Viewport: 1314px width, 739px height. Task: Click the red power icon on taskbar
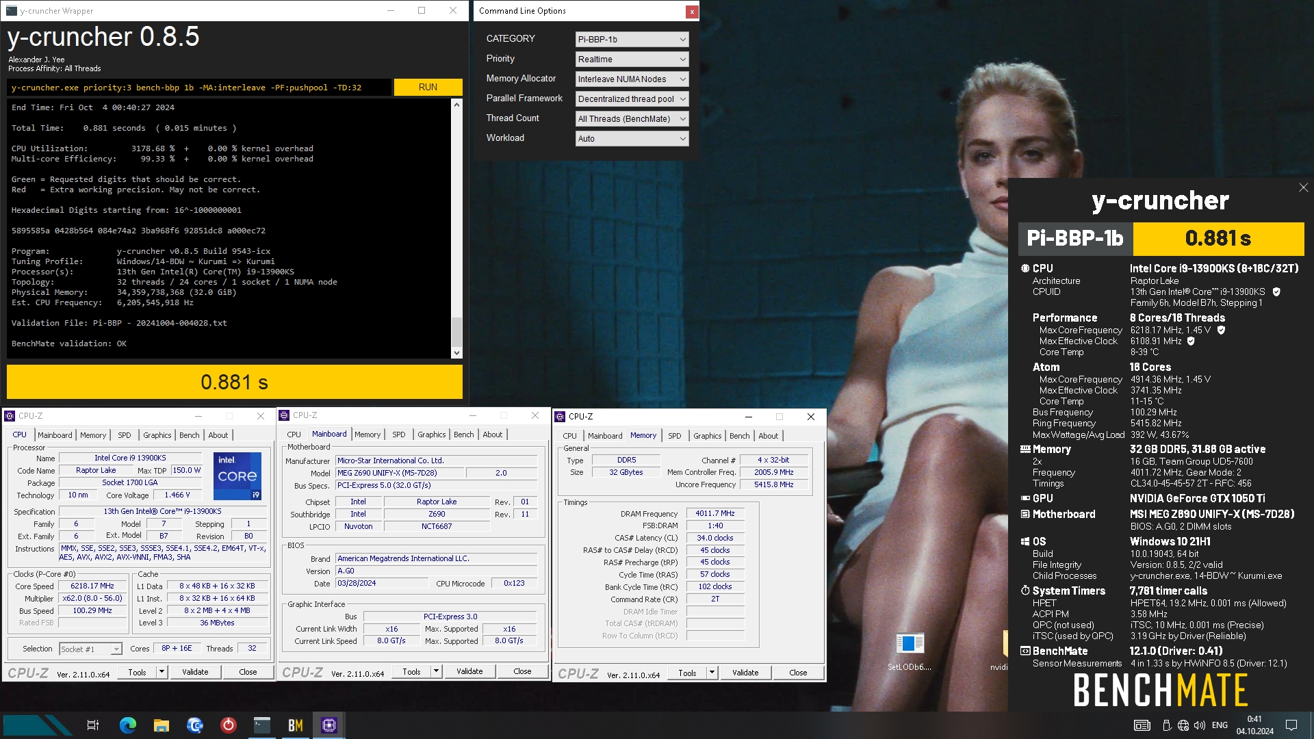coord(229,725)
